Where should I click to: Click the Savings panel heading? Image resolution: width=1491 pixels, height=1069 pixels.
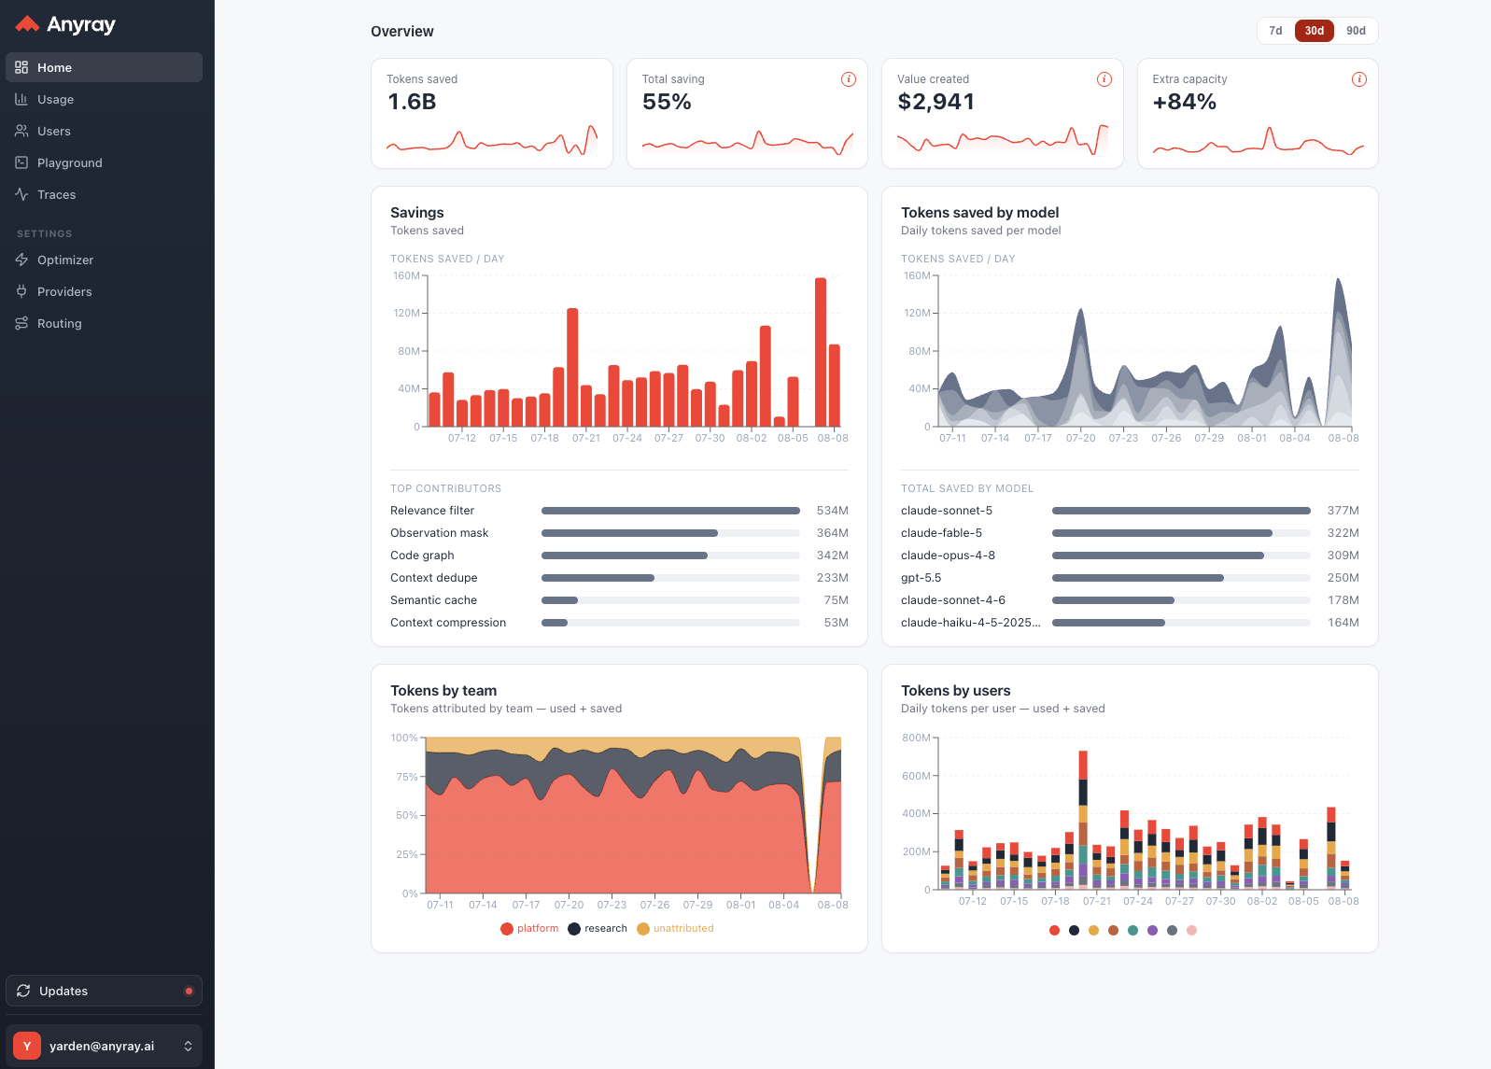pyautogui.click(x=417, y=213)
